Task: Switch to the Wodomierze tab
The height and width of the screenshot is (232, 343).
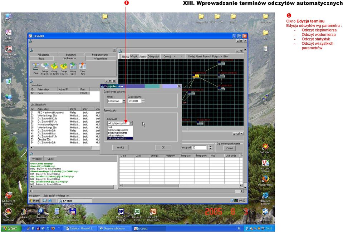Action: click(101, 59)
